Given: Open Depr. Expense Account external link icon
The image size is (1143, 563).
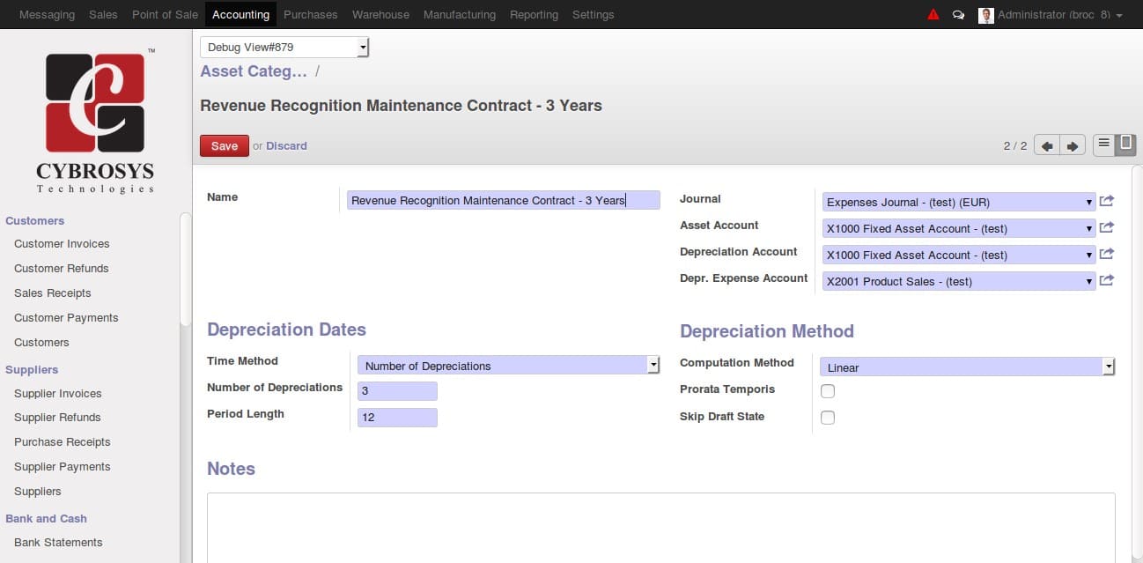Looking at the screenshot, I should coord(1107,280).
